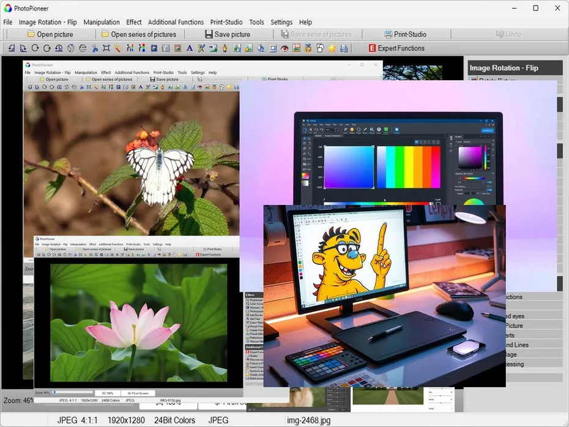Select the pencil draw tool icon
Image resolution: width=569 pixels, height=427 pixels.
(x=118, y=48)
